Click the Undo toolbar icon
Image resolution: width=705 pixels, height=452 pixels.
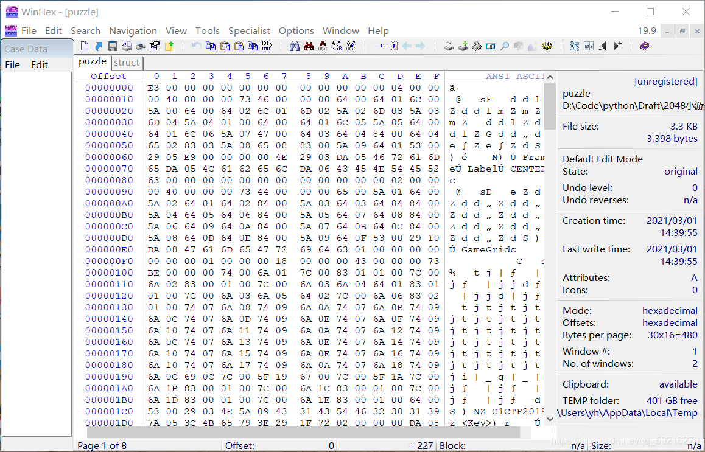point(196,46)
